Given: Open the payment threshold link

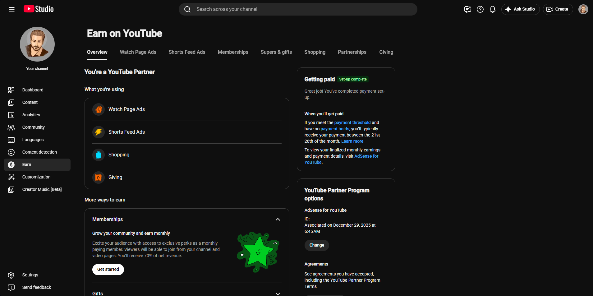Looking at the screenshot, I should [x=352, y=123].
